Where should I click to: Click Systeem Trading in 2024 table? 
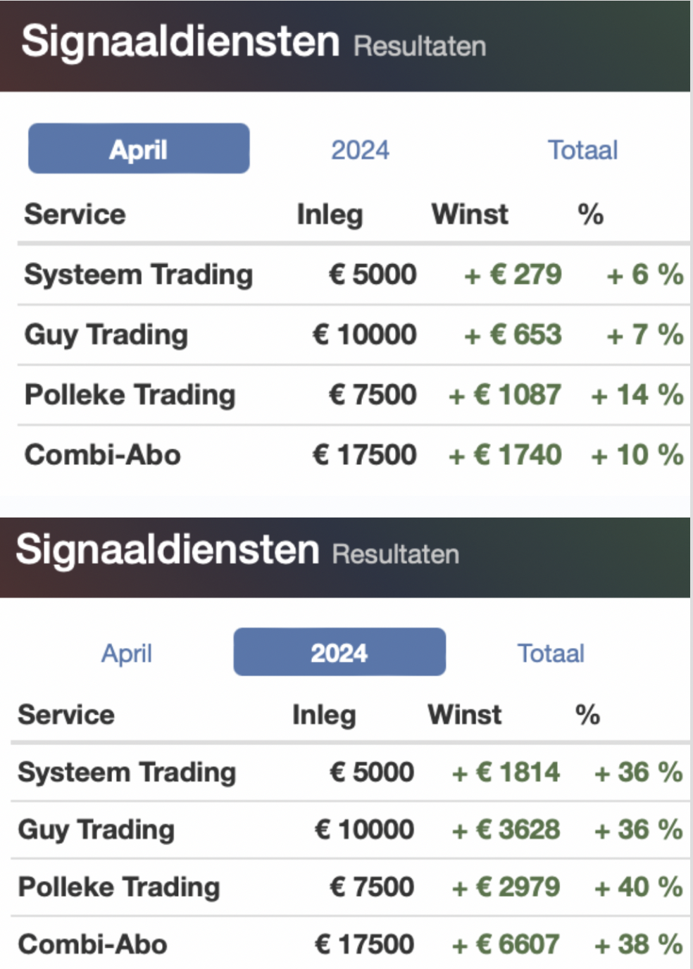[350, 773]
